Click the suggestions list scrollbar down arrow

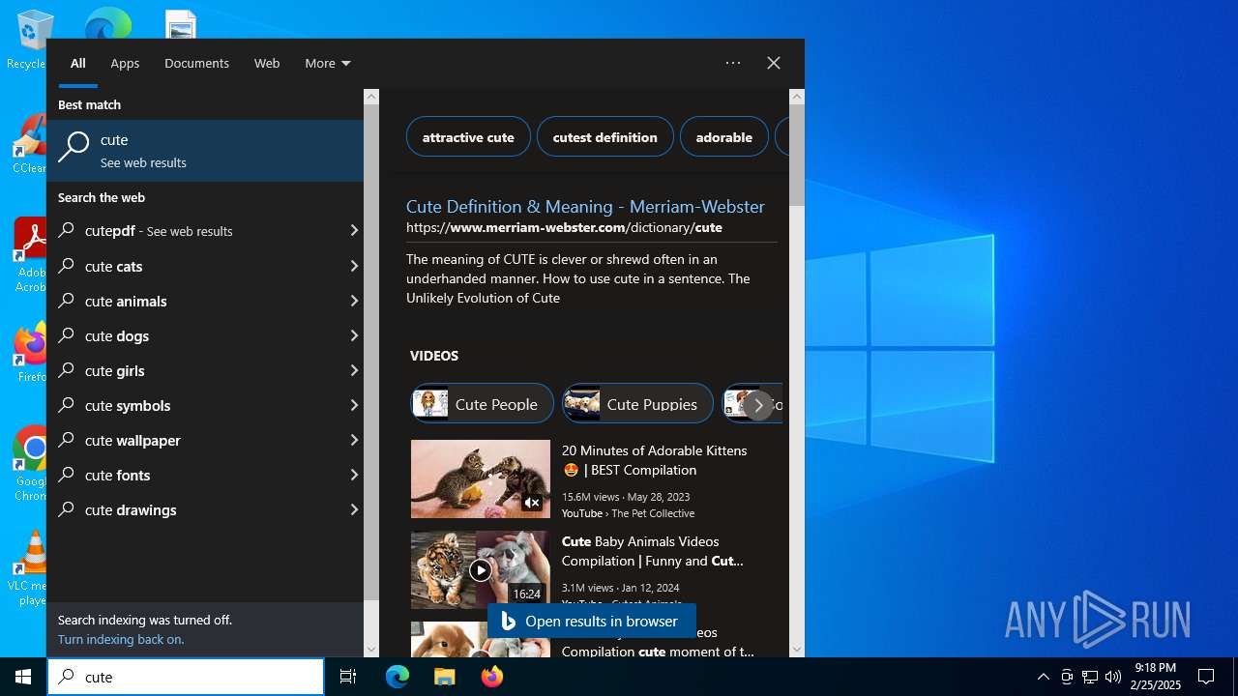[x=371, y=650]
